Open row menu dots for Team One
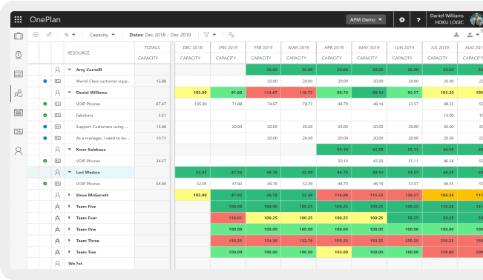 [33, 229]
